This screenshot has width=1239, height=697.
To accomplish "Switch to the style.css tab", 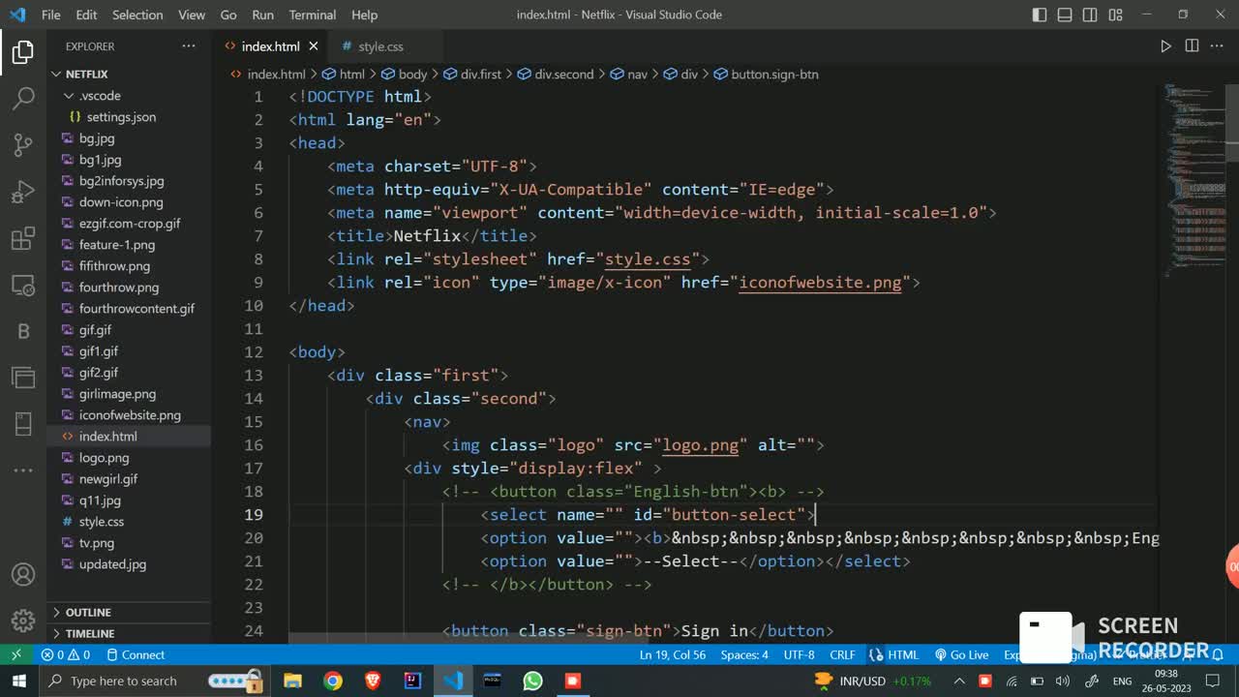I will tap(380, 46).
